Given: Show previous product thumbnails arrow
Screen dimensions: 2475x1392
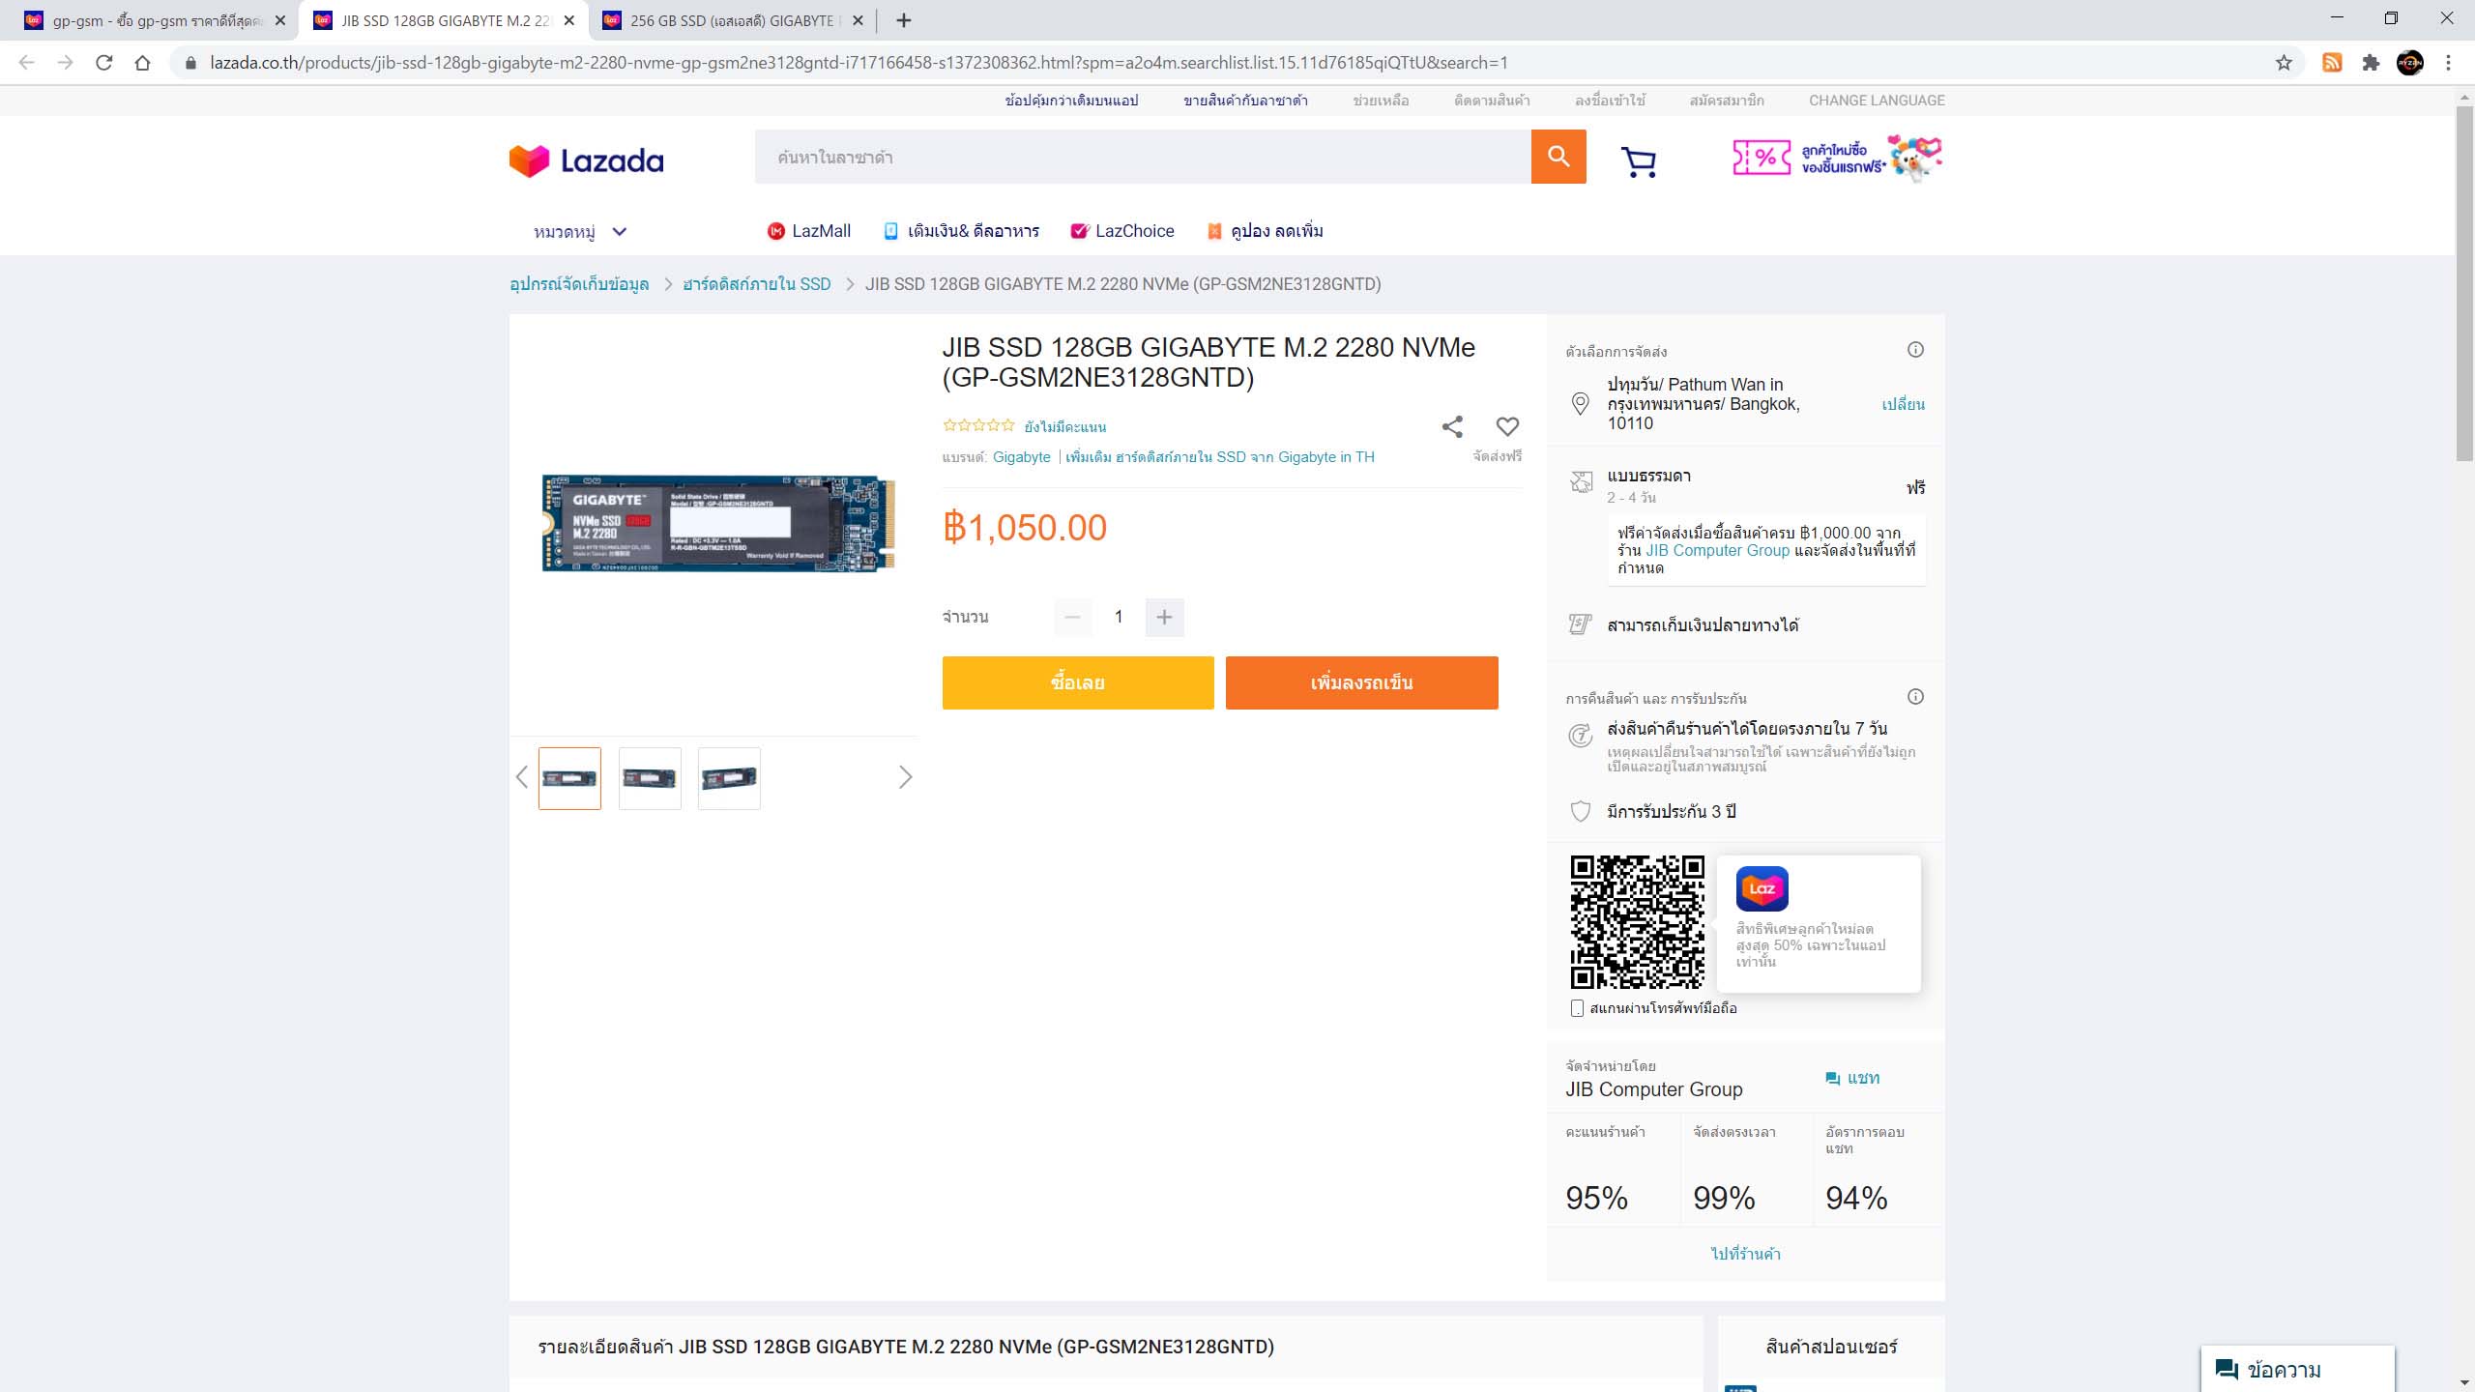Looking at the screenshot, I should tap(522, 777).
